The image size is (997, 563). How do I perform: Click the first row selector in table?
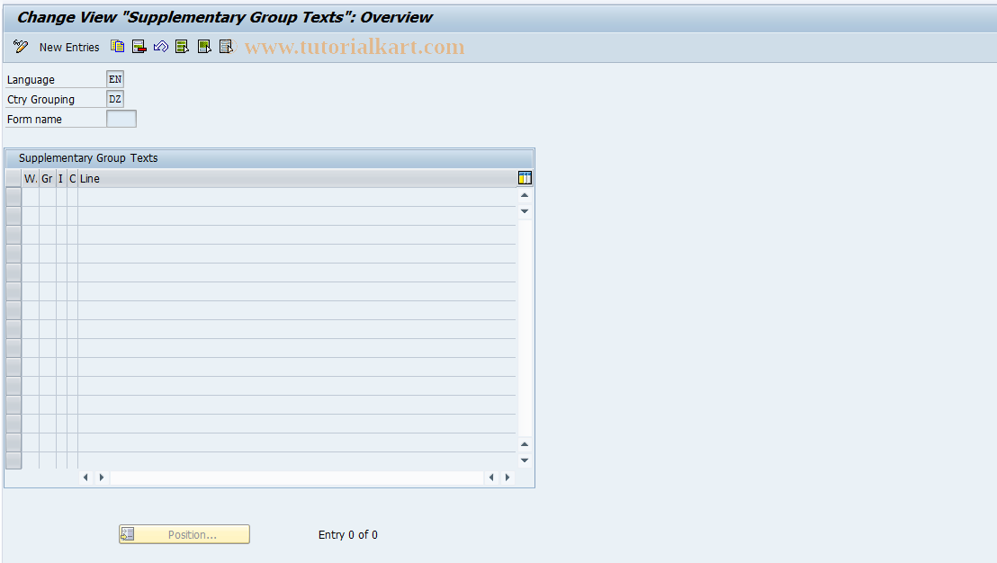tap(13, 197)
